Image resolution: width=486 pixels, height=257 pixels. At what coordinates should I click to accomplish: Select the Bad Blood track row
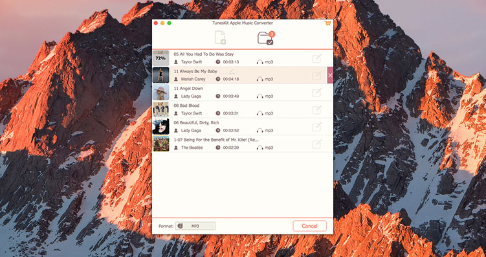click(243, 109)
